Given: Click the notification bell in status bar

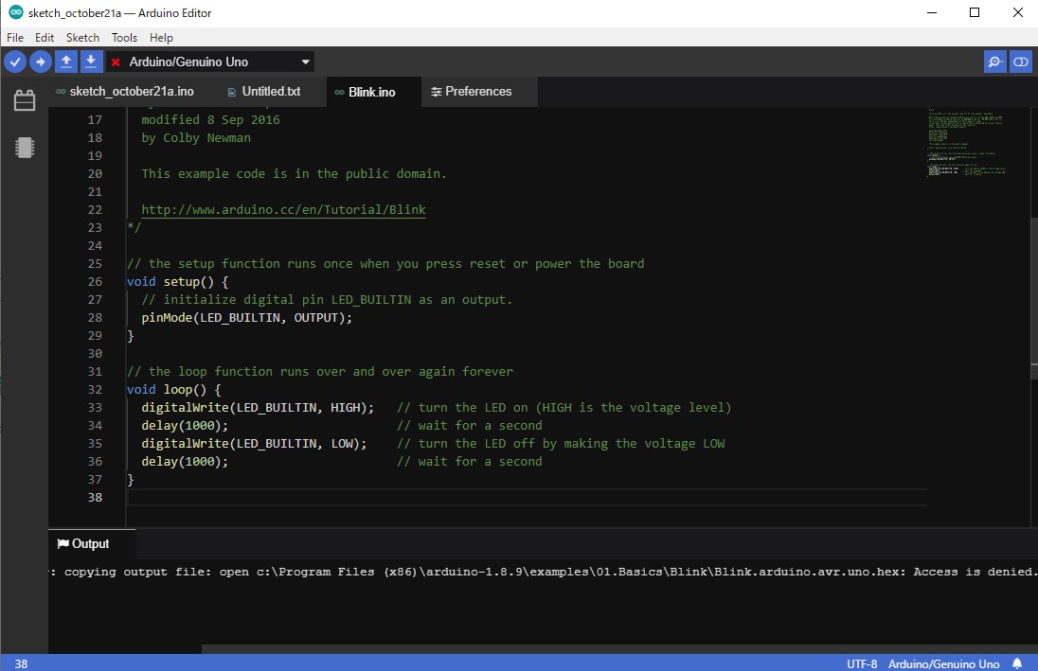Looking at the screenshot, I should 1017,663.
